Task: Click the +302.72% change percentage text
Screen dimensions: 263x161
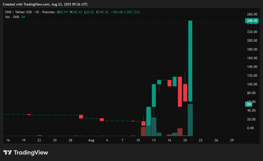Action: coord(132,12)
